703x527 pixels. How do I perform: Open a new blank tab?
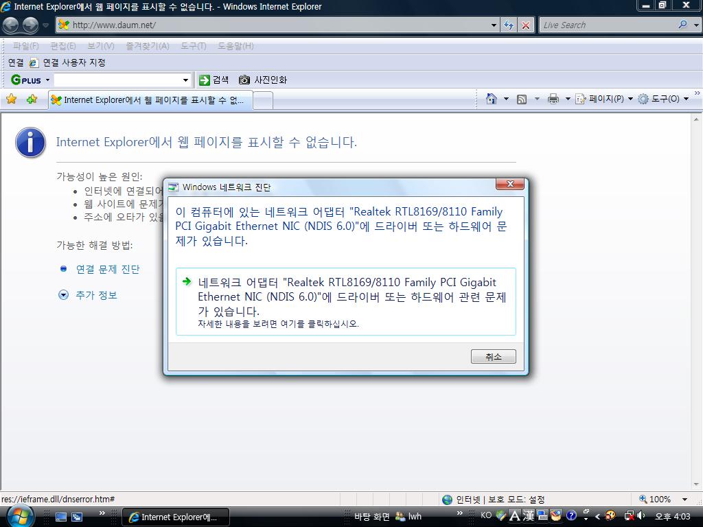(263, 100)
